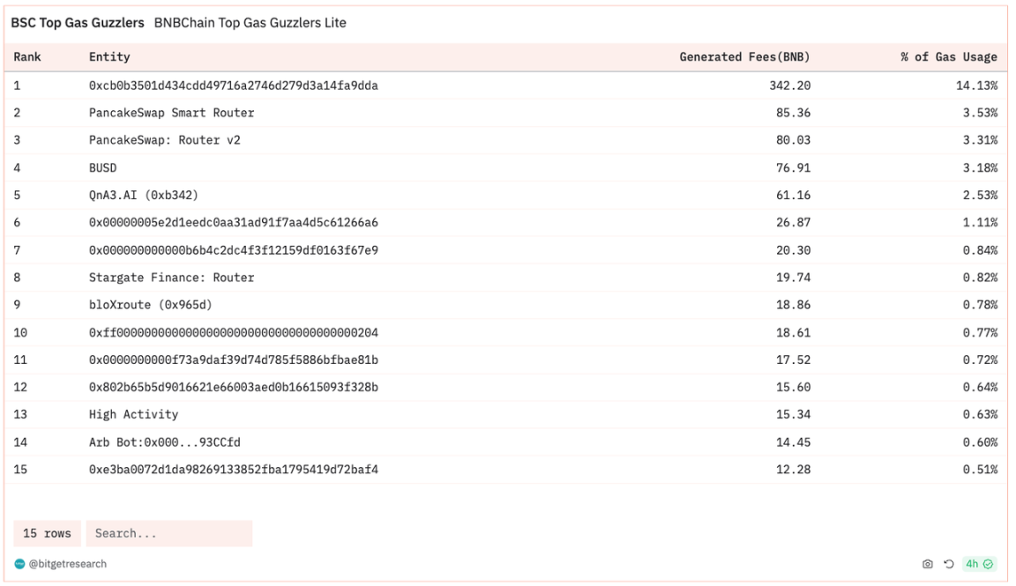Click the 18.61 generated fees value
Image resolution: width=1016 pixels, height=586 pixels.
793,332
